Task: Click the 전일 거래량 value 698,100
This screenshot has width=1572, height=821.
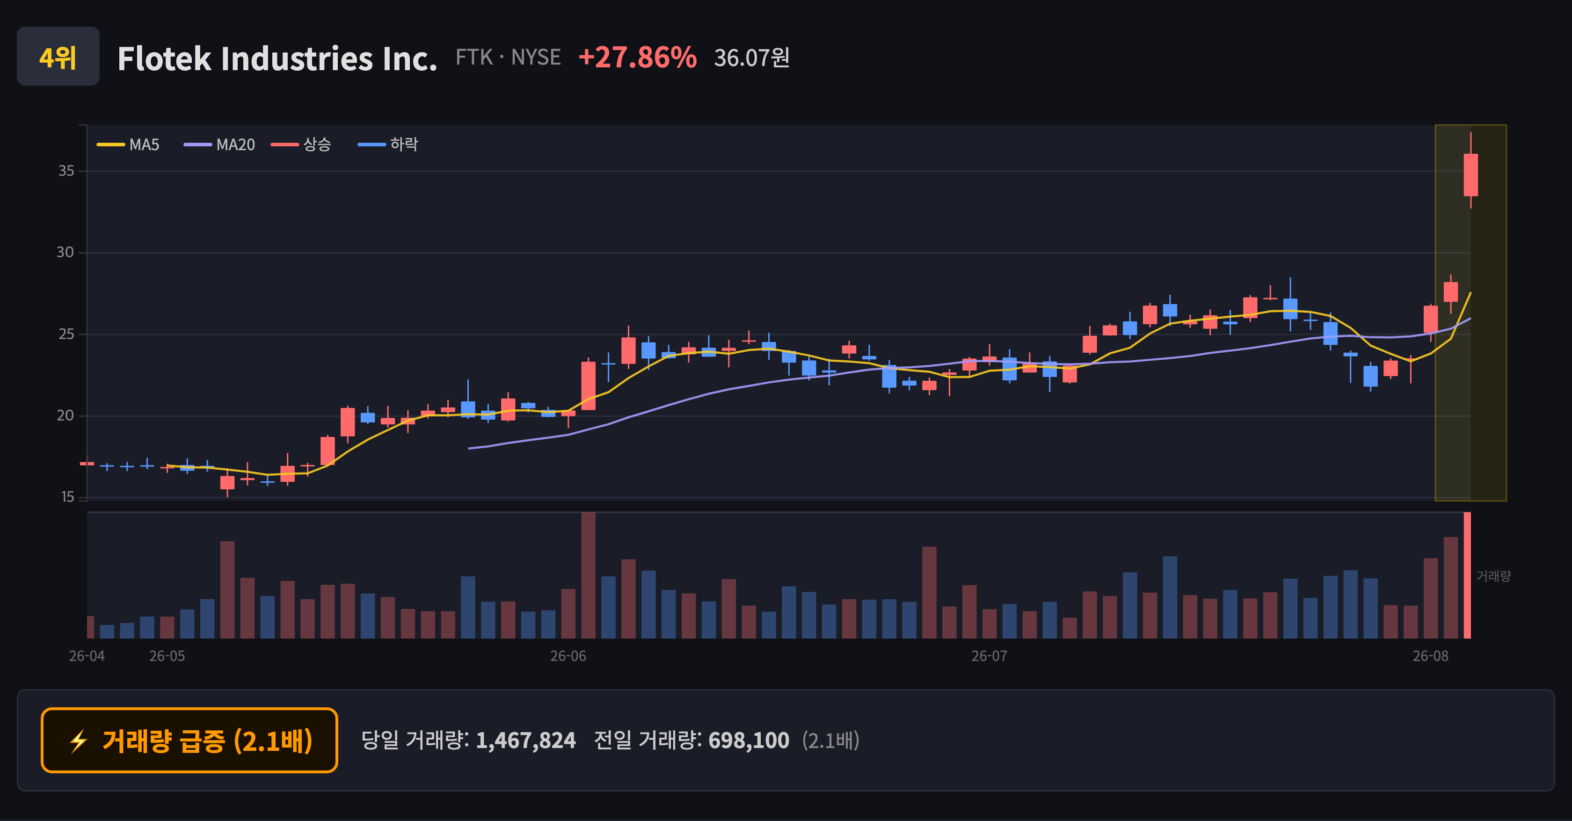Action: (749, 740)
